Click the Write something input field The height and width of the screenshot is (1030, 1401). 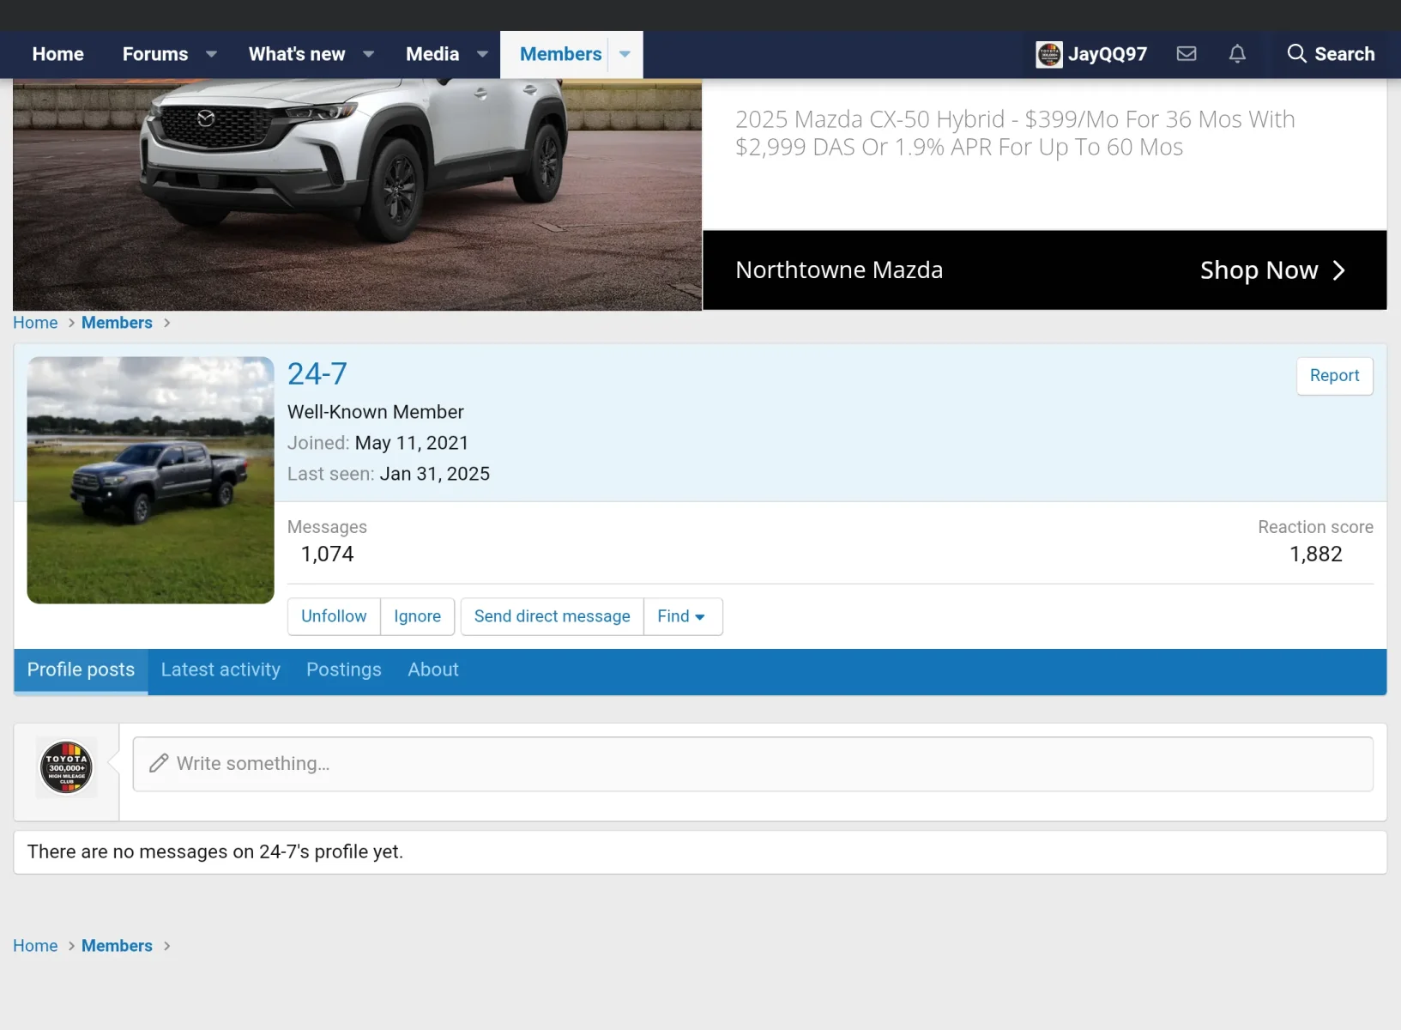tap(752, 764)
